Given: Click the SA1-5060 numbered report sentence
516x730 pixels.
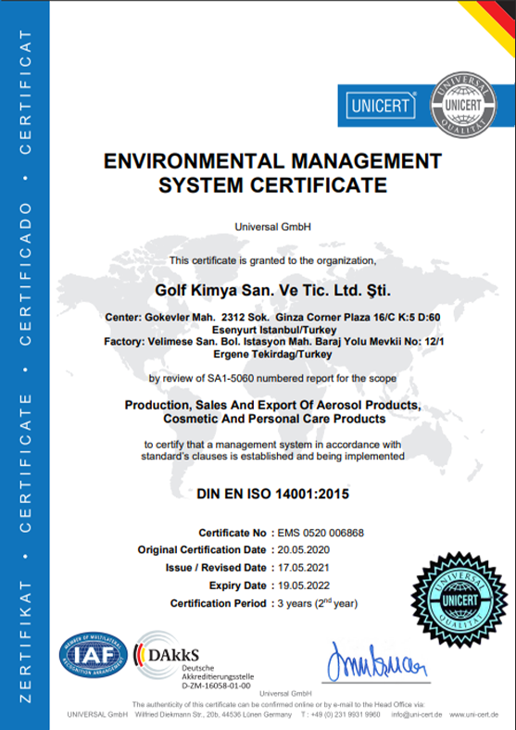Looking at the screenshot, I should point(272,379).
